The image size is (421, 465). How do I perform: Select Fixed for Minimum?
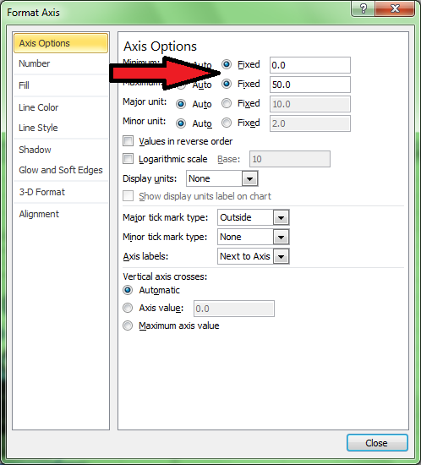tap(227, 64)
